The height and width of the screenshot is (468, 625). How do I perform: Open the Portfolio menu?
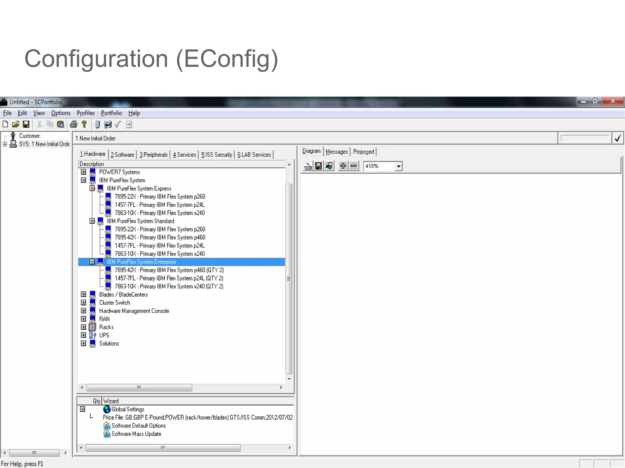click(x=111, y=113)
